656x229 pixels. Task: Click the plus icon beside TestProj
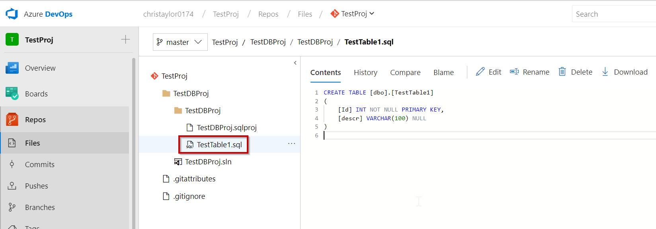click(125, 39)
